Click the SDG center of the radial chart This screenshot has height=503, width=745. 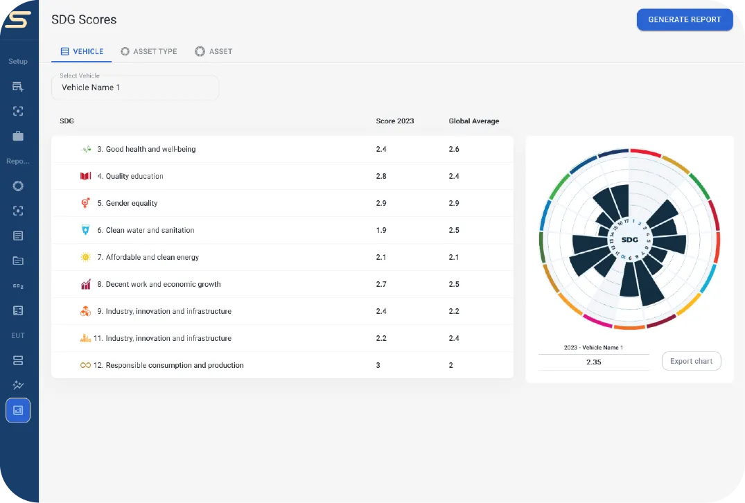coord(629,240)
